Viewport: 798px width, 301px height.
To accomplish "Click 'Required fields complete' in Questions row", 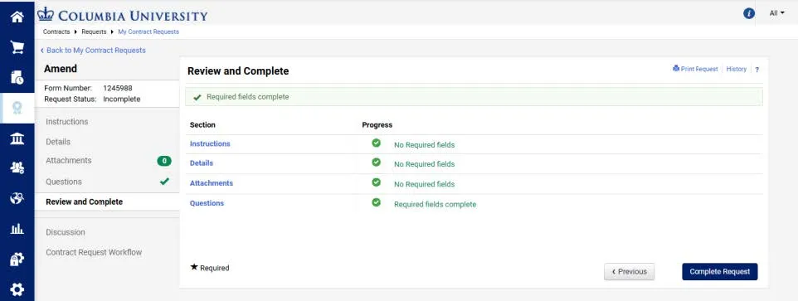I will (x=435, y=204).
